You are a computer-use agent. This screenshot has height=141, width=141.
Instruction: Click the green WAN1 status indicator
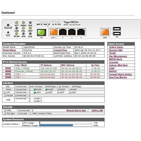[x=34, y=89]
